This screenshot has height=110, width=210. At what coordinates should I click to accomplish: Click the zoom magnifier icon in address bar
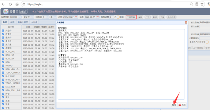click(x=191, y=4)
